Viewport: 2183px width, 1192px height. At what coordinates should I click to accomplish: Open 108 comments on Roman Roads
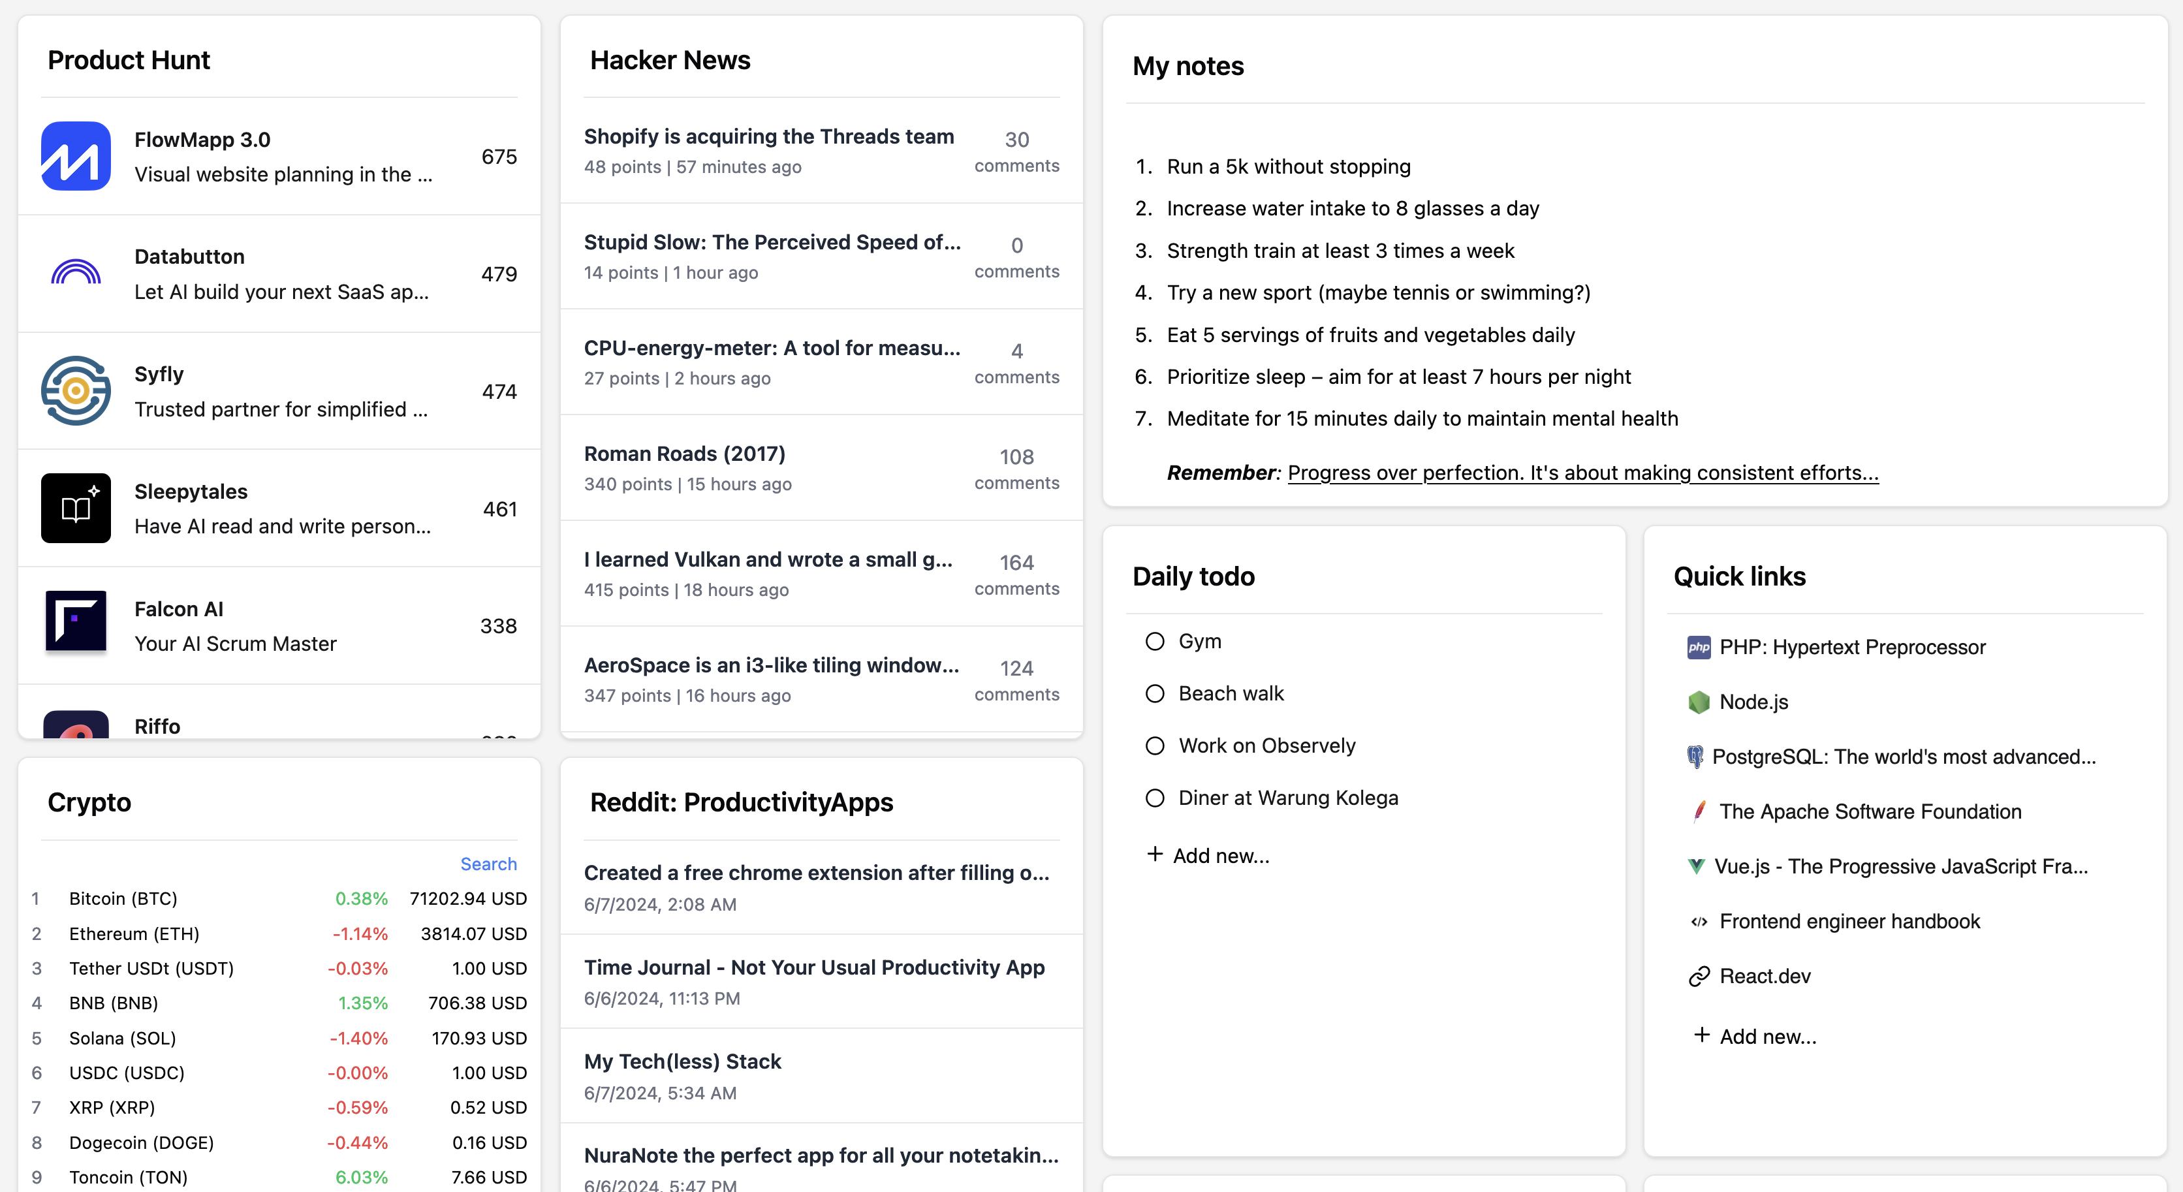pyautogui.click(x=1016, y=469)
